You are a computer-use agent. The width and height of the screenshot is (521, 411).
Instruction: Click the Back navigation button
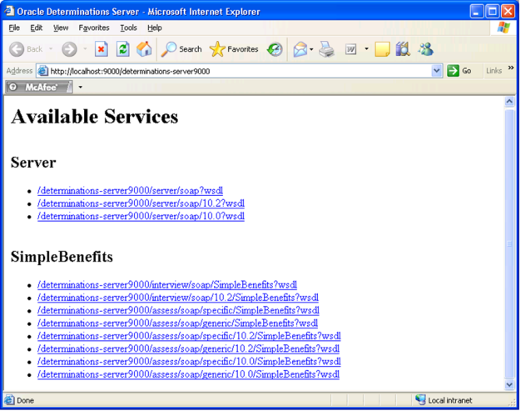pos(26,49)
